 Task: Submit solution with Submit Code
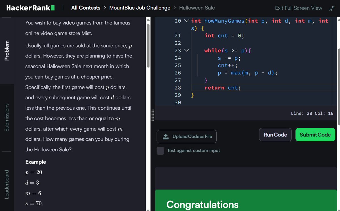point(315,135)
